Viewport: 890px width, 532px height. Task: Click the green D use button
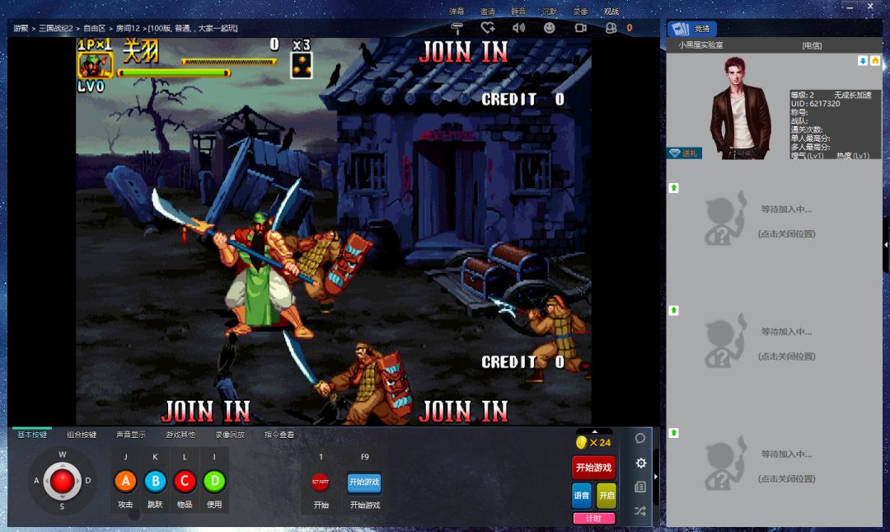[x=214, y=482]
